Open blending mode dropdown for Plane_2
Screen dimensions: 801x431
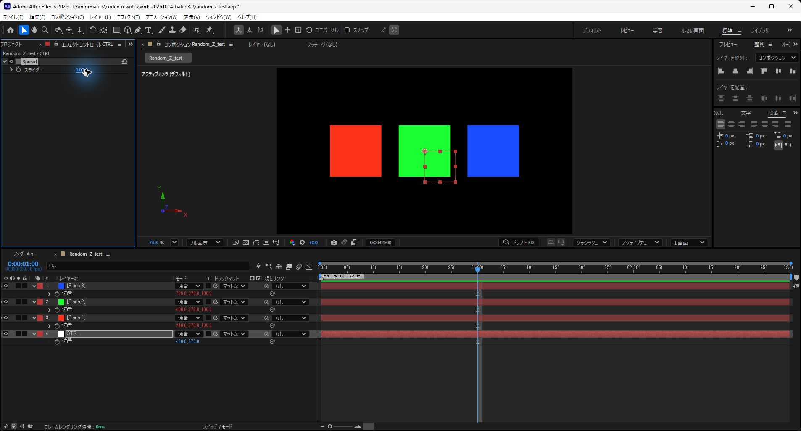click(189, 302)
